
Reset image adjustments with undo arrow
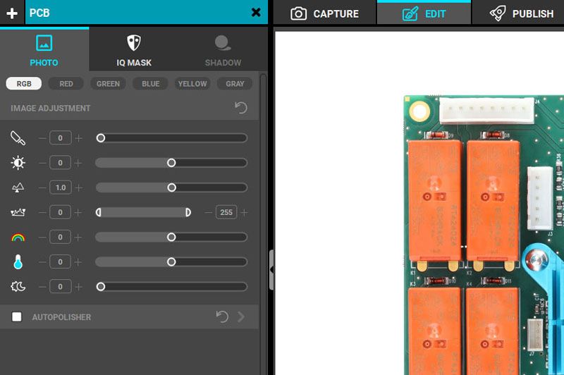pyautogui.click(x=241, y=108)
